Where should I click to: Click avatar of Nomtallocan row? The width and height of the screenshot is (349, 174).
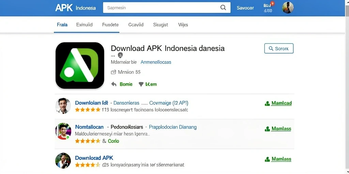click(63, 131)
